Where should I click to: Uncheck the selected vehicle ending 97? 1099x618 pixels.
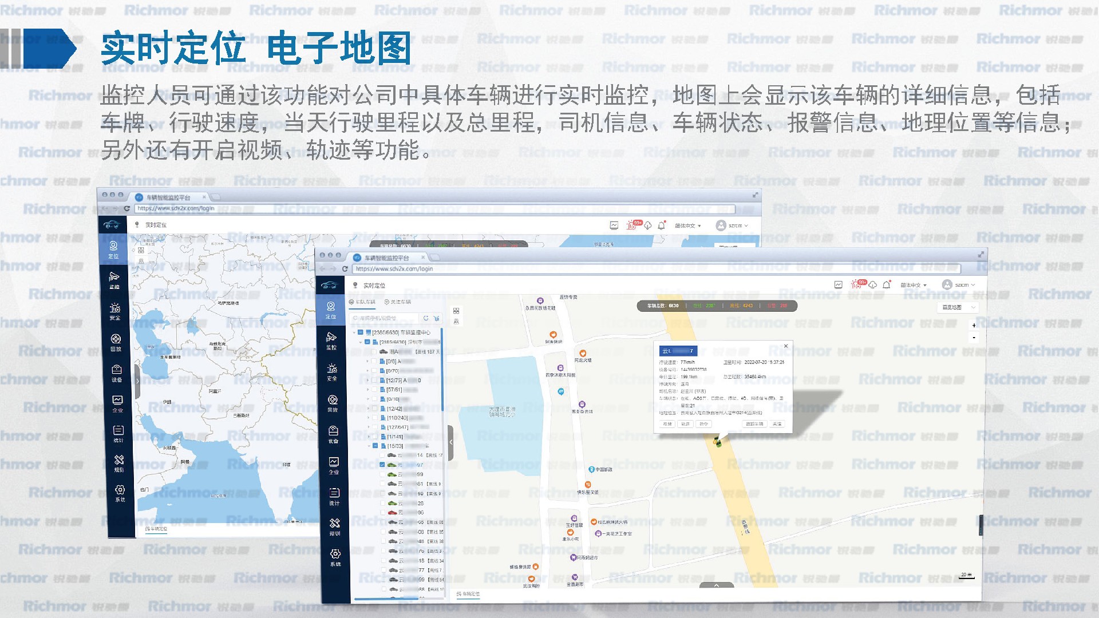click(382, 465)
